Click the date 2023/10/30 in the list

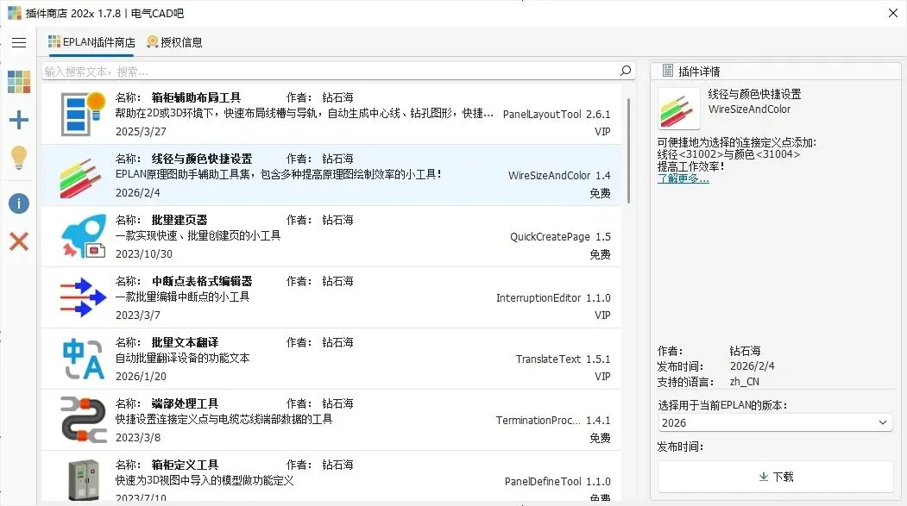(x=144, y=254)
